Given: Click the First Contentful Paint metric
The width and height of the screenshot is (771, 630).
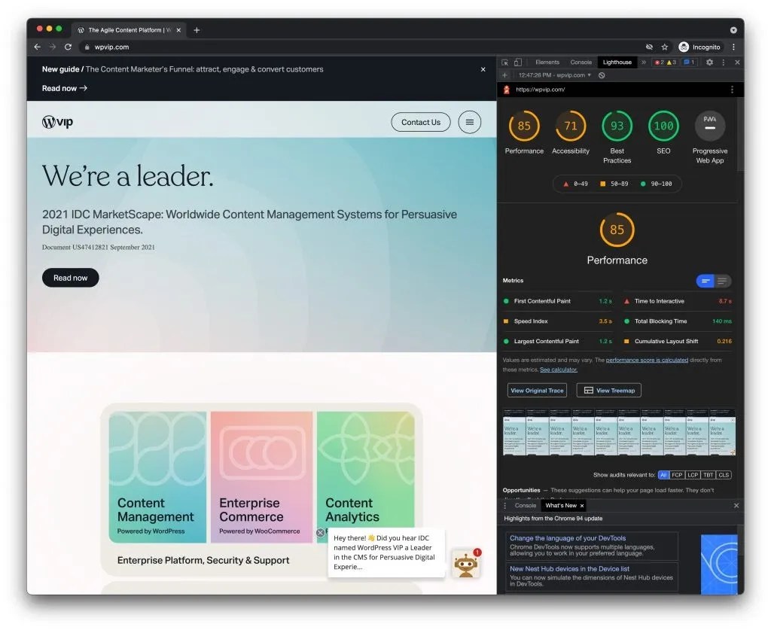Looking at the screenshot, I should (558, 301).
